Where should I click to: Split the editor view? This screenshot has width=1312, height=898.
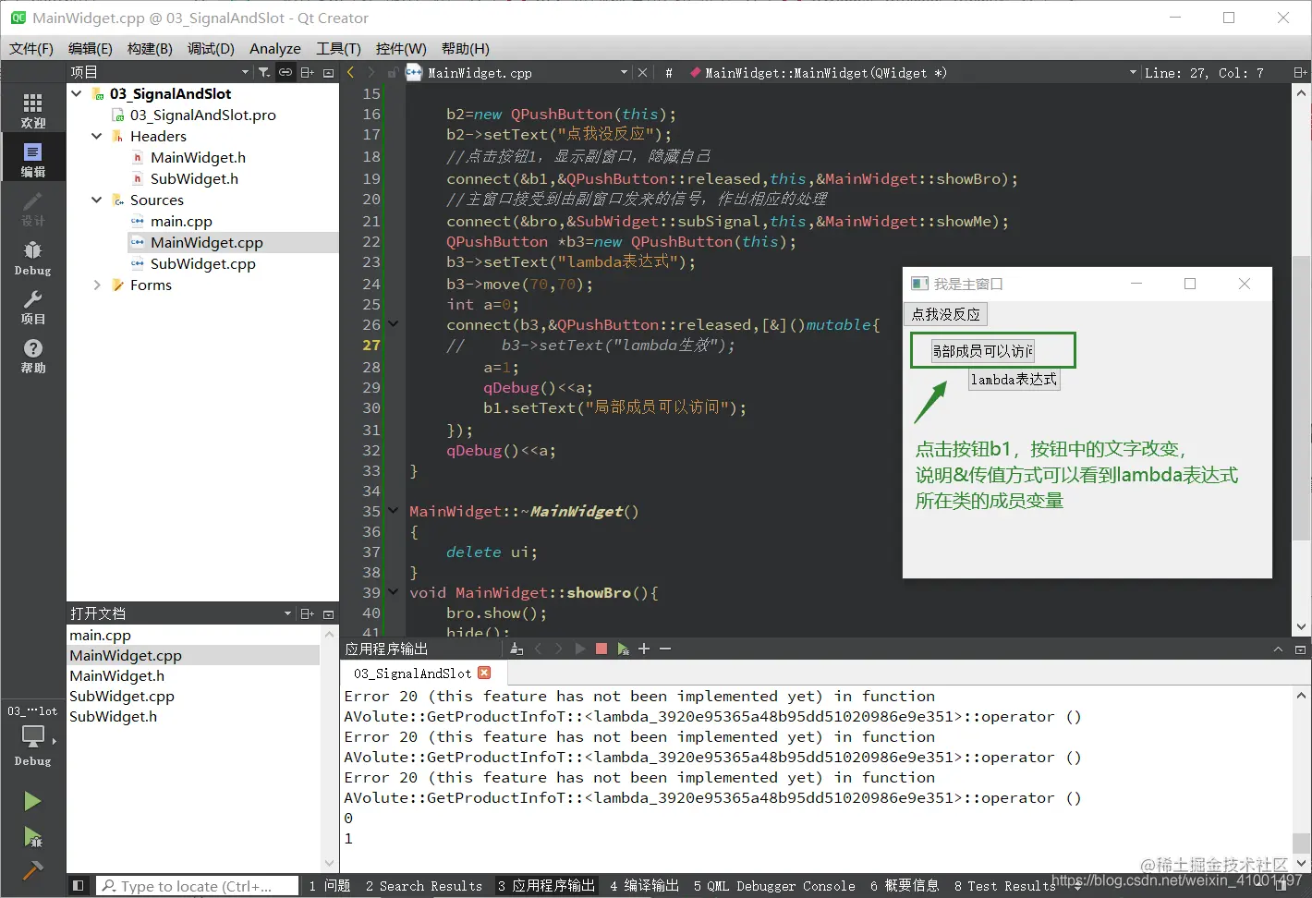pos(1299,72)
